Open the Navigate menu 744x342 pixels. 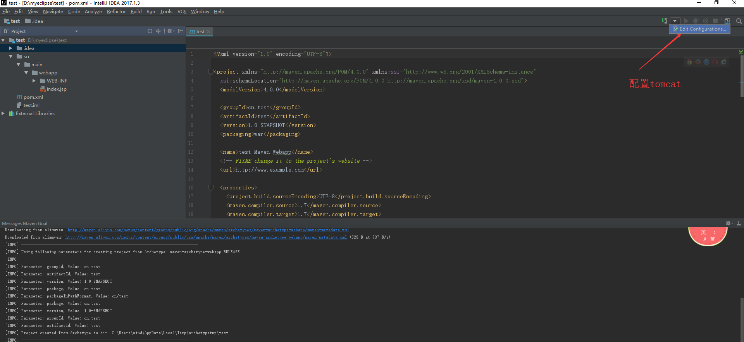53,12
